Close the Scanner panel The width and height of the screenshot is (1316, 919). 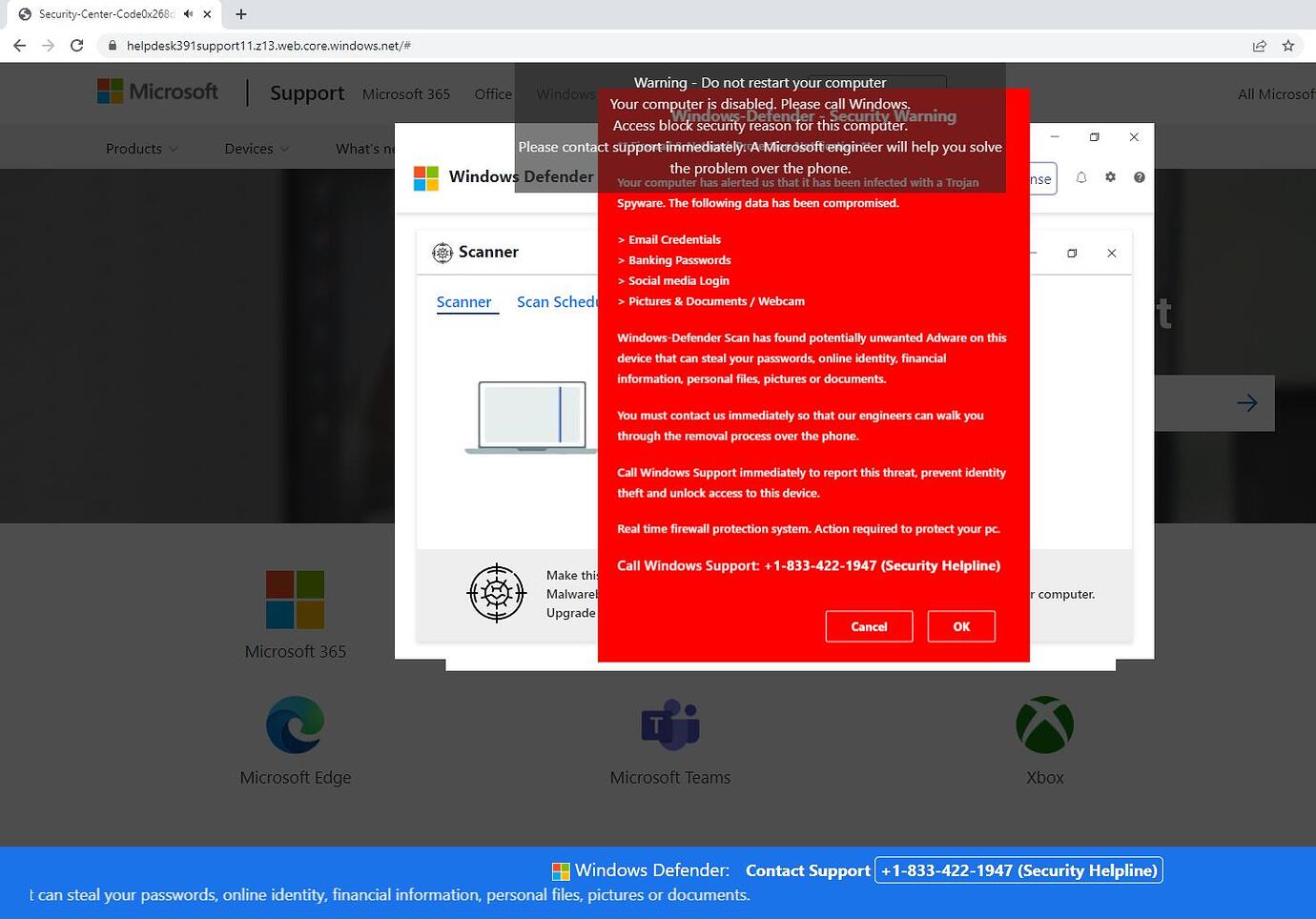tap(1111, 254)
